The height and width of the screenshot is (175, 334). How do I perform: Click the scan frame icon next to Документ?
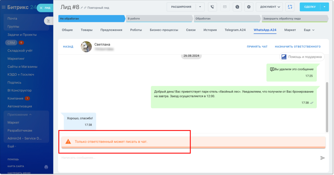[290, 7]
